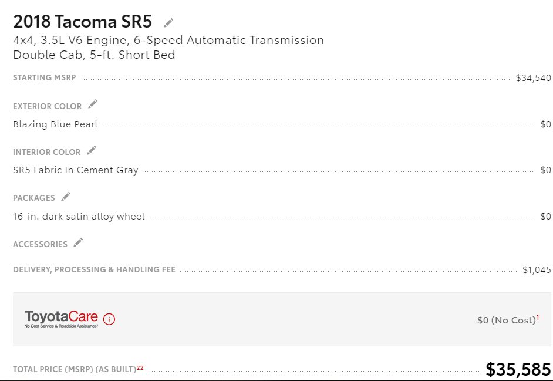Click pencil icon next to Exterior Color
The height and width of the screenshot is (381, 553).
pos(93,104)
